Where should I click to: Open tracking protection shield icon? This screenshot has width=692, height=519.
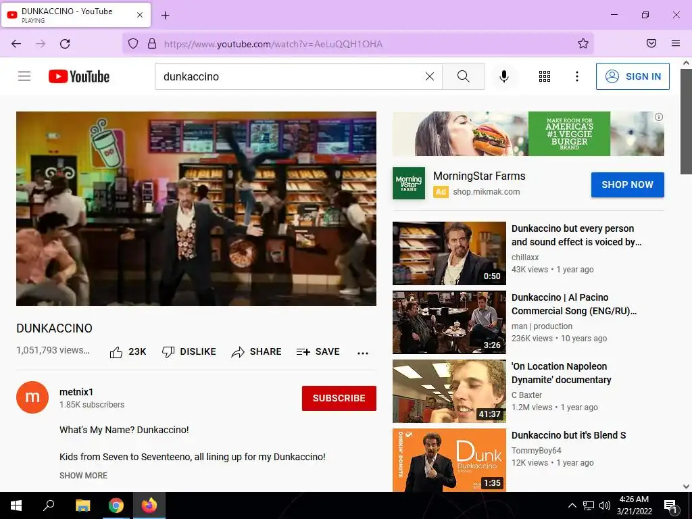pyautogui.click(x=133, y=43)
